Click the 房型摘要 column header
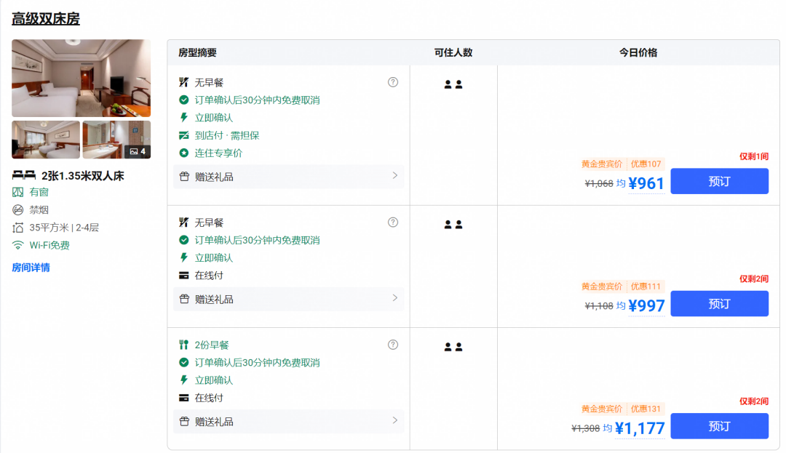 click(197, 52)
